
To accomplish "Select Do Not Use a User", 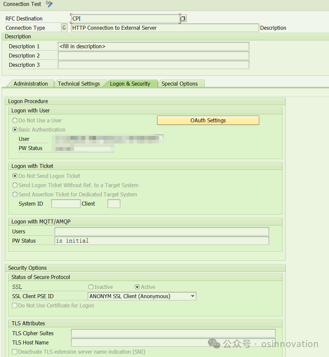I will [x=15, y=120].
